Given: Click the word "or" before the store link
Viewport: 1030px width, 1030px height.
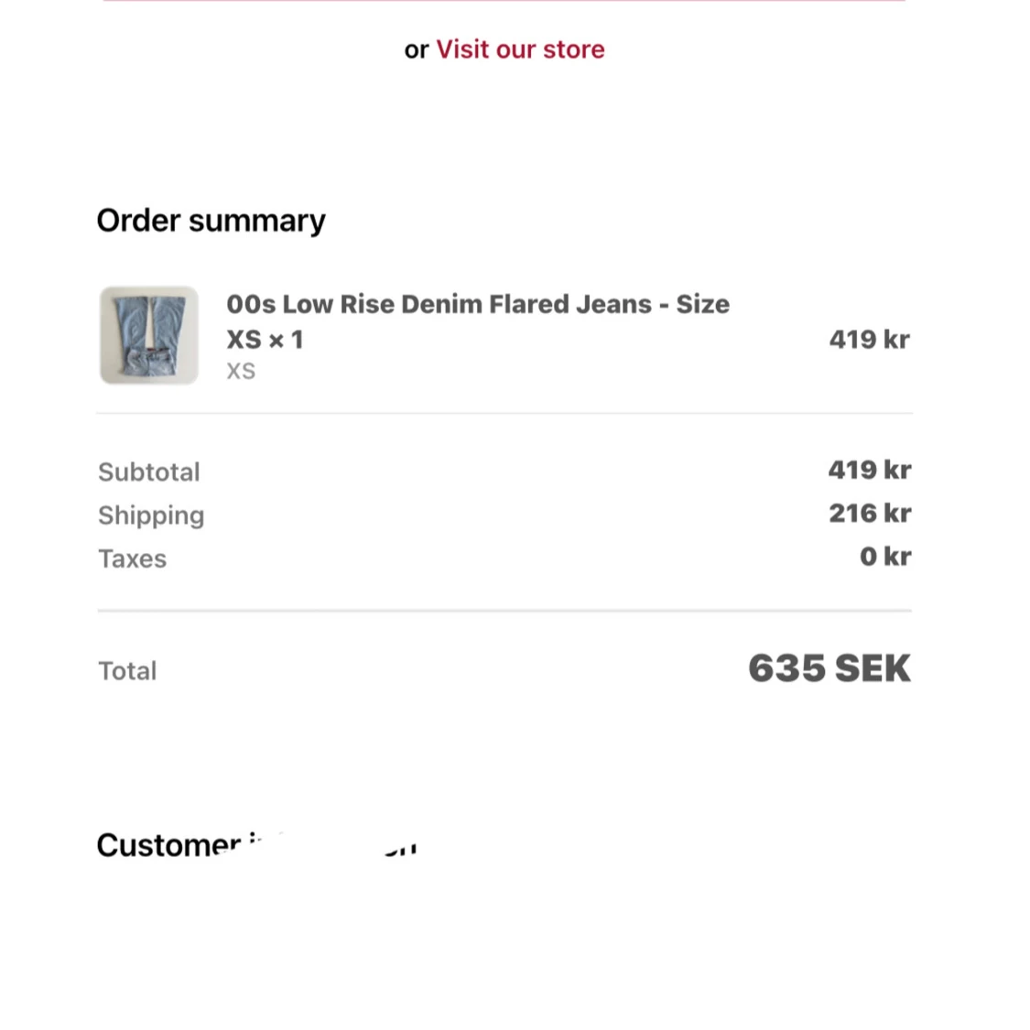Looking at the screenshot, I should point(416,50).
